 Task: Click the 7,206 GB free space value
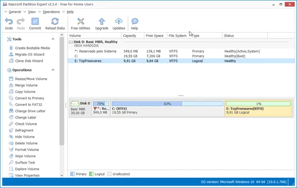click(153, 56)
